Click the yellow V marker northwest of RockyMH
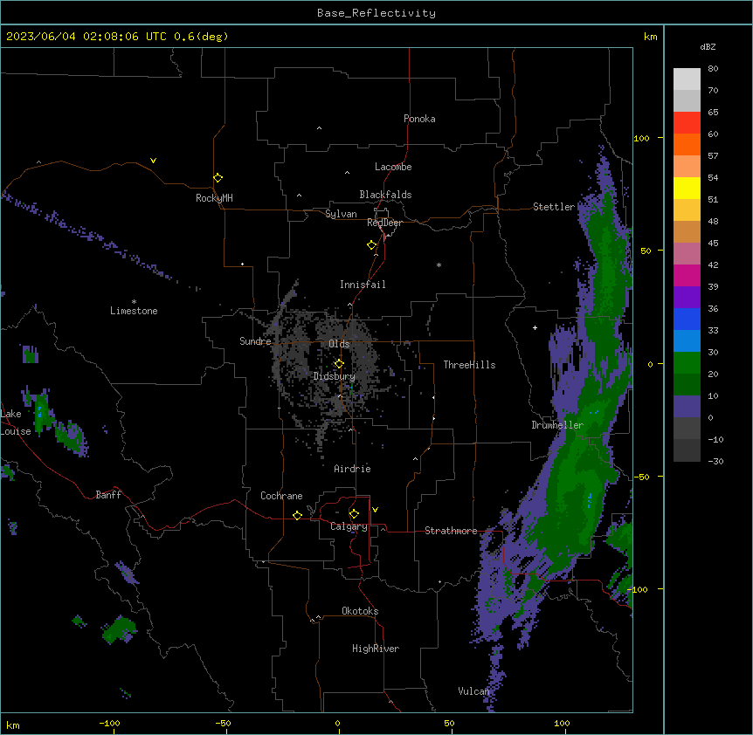Screen dimensions: 753x735 (153, 161)
